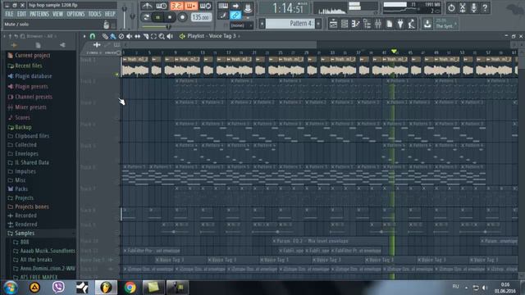Select the playlist zoom tool
This screenshot has width=525, height=295.
coord(162,36)
